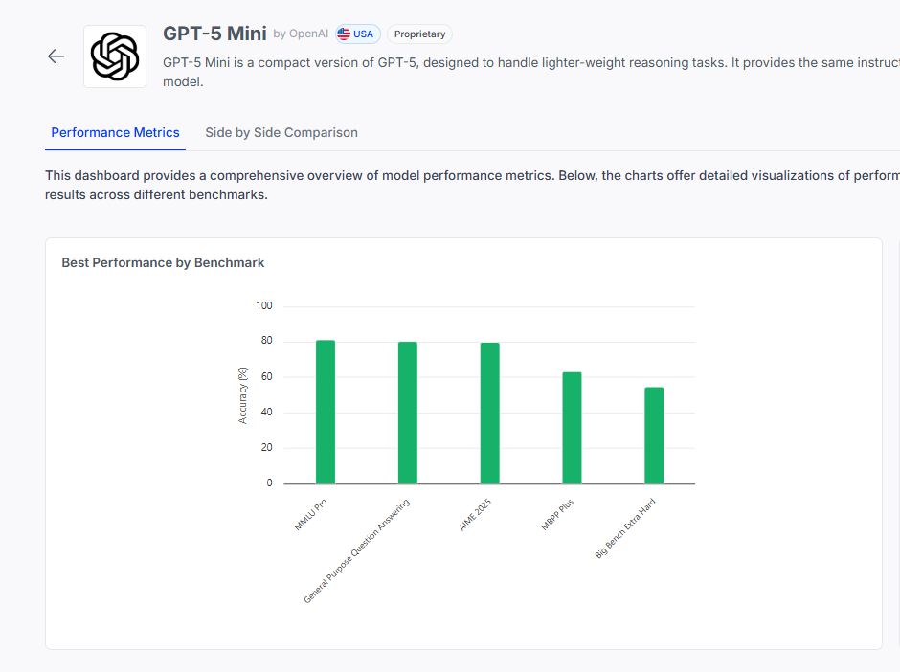Click the Best Performance by Benchmark heading
The height and width of the screenshot is (672, 900).
click(x=163, y=263)
